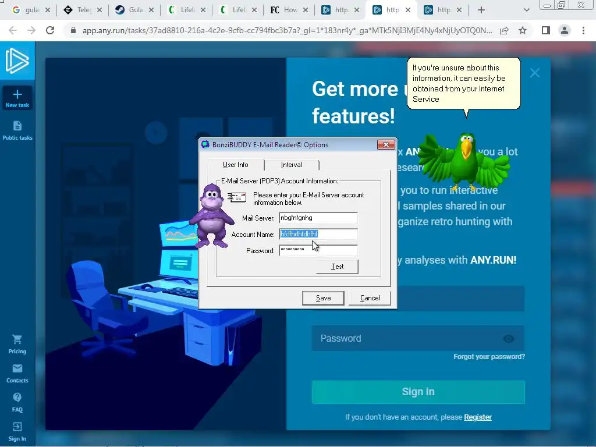Open browser side panel icon

pos(546,30)
